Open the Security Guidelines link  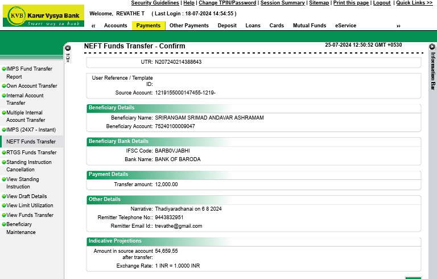pos(155,3)
